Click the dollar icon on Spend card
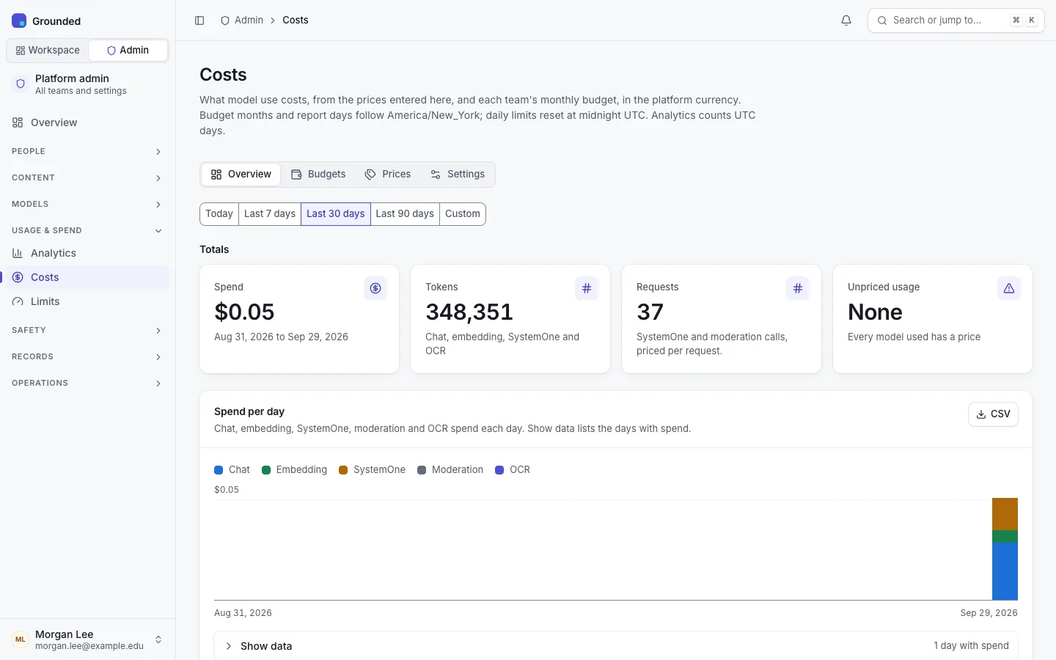Image resolution: width=1056 pixels, height=660 pixels. pyautogui.click(x=375, y=288)
